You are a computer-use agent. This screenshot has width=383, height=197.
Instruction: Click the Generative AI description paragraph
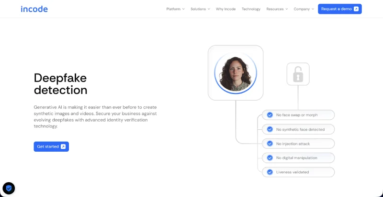coord(95,117)
